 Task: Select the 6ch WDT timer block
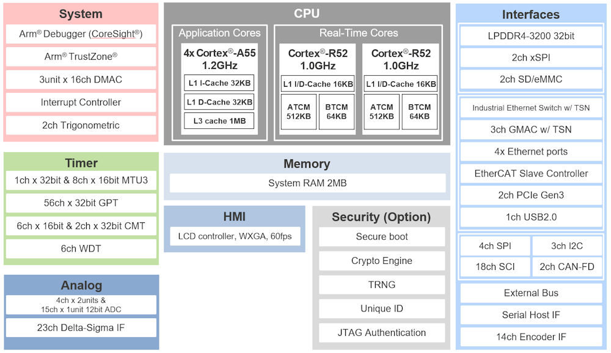click(x=81, y=249)
